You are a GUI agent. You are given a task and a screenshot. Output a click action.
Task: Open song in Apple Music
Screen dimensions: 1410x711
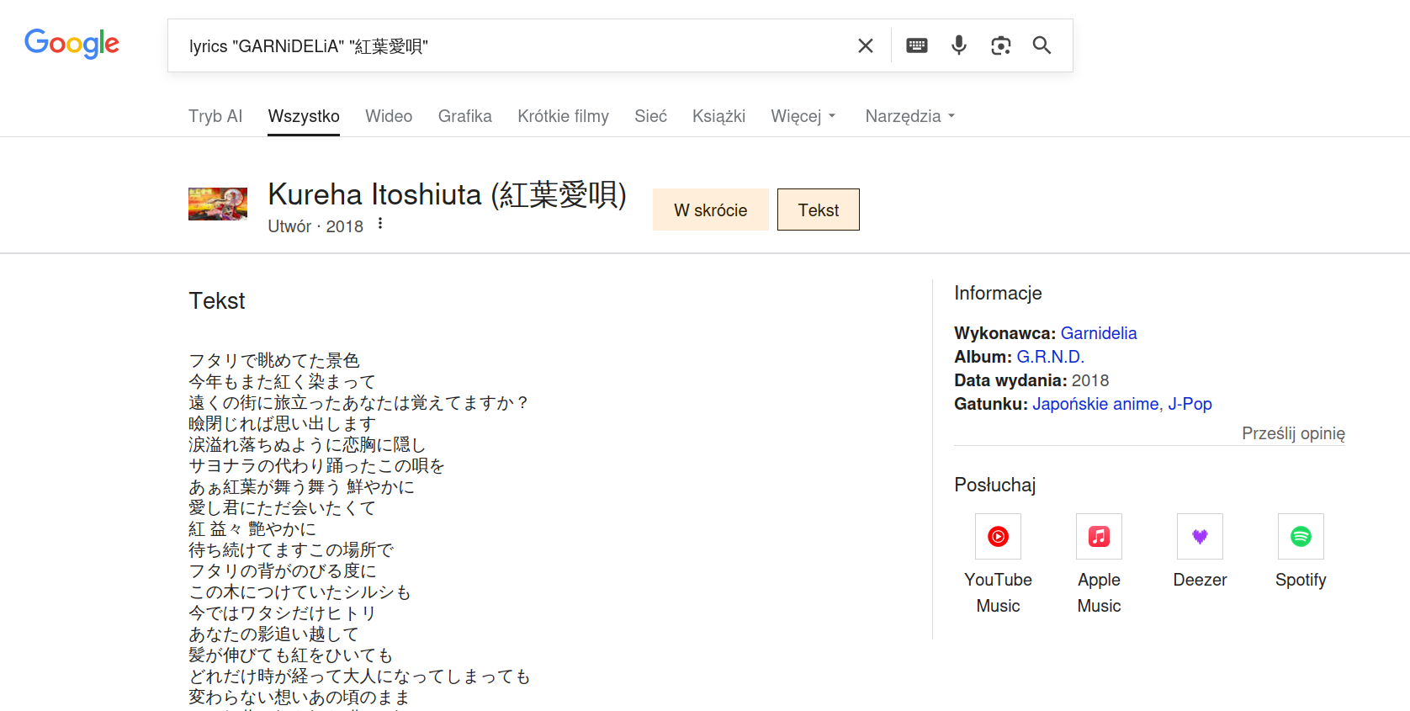pos(1099,537)
